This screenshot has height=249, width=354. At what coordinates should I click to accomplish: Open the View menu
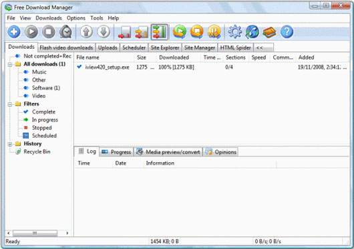click(25, 18)
